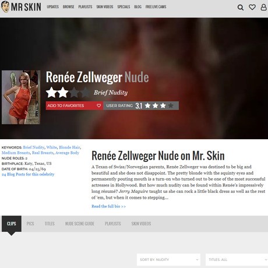Open 24 Blog Posts link
This screenshot has height=268, width=268.
click(28, 174)
